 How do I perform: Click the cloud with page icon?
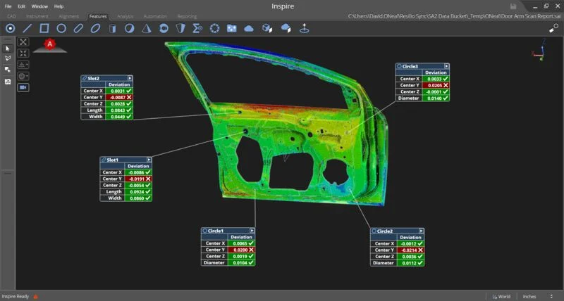click(x=286, y=28)
